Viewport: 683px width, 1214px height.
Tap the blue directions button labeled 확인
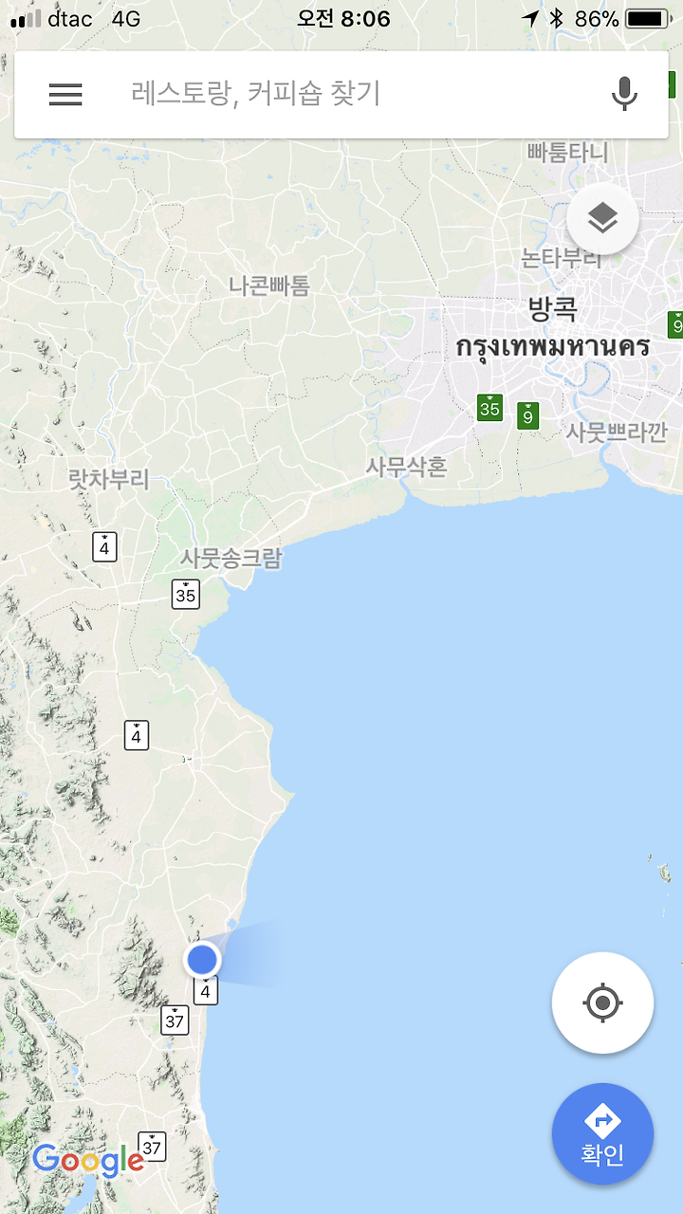(602, 1134)
